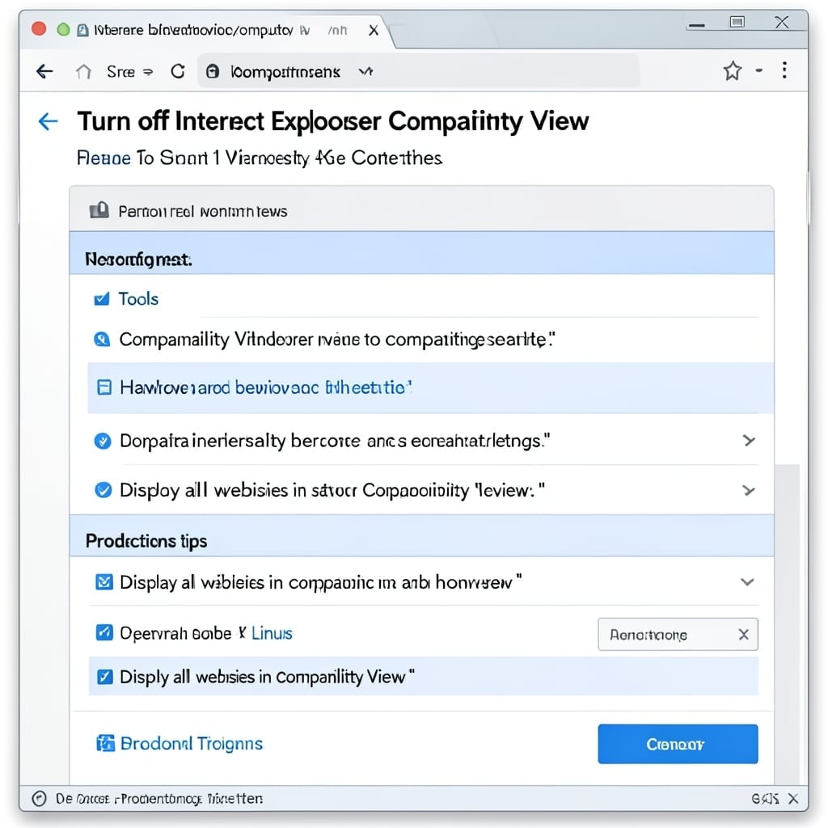Toggle the square box beside 'Hawlrove arod'

[x=104, y=387]
